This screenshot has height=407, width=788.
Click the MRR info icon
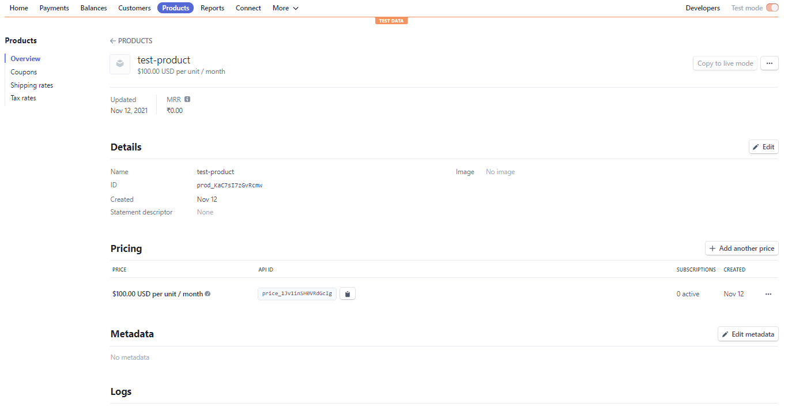point(187,100)
